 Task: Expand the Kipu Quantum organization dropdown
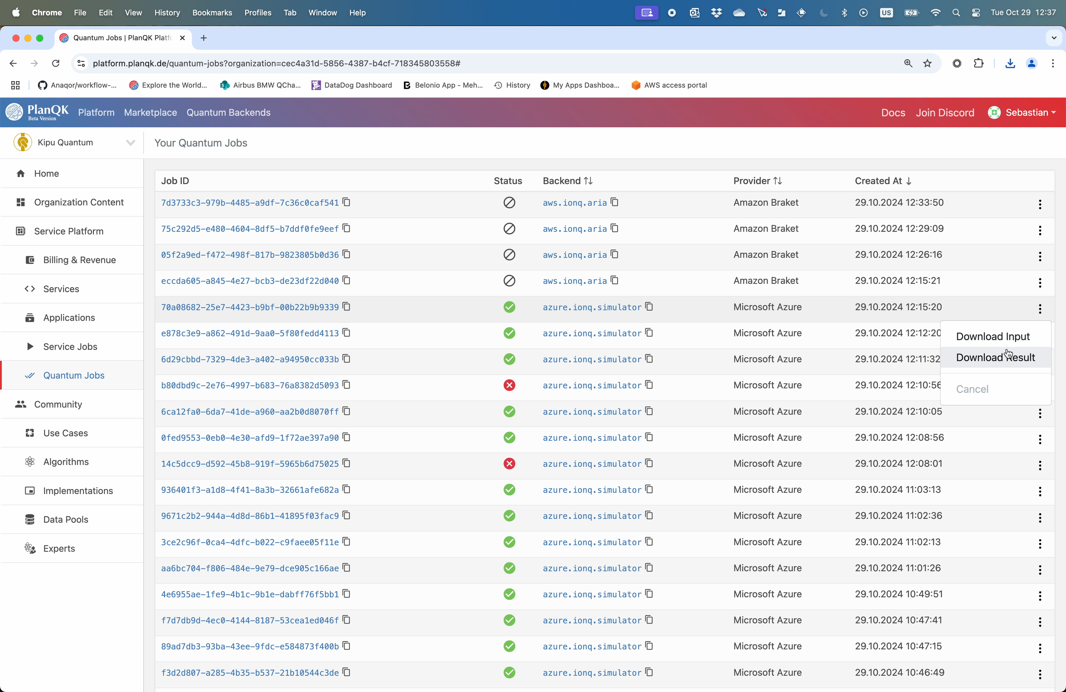point(130,142)
